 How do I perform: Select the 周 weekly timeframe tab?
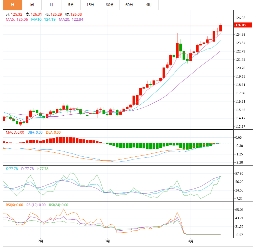(x=32, y=5)
